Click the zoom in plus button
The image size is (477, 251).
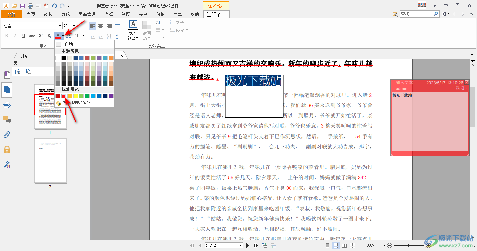(x=429, y=245)
